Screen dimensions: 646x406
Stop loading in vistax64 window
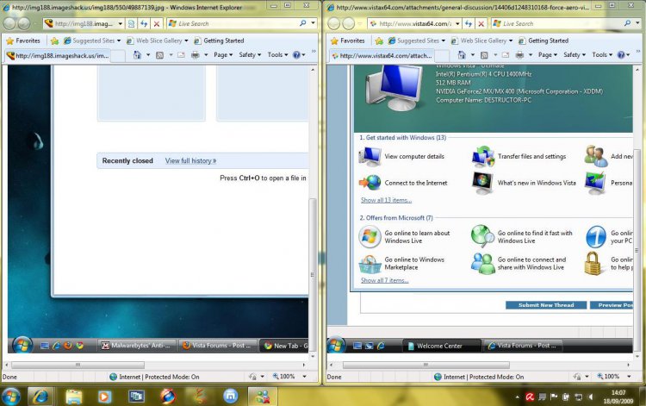pyautogui.click(x=481, y=23)
